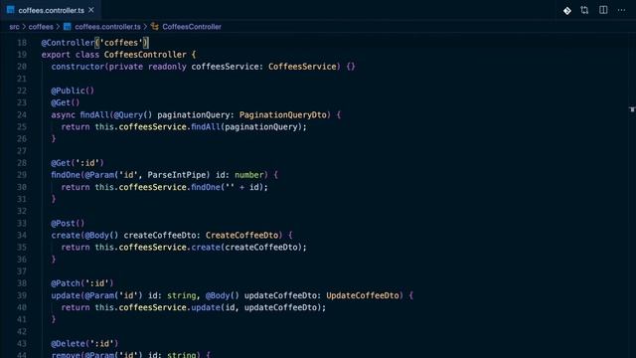Image resolution: width=636 pixels, height=358 pixels.
Task: Click the class symbol icon in breadcrumb
Action: tap(155, 27)
